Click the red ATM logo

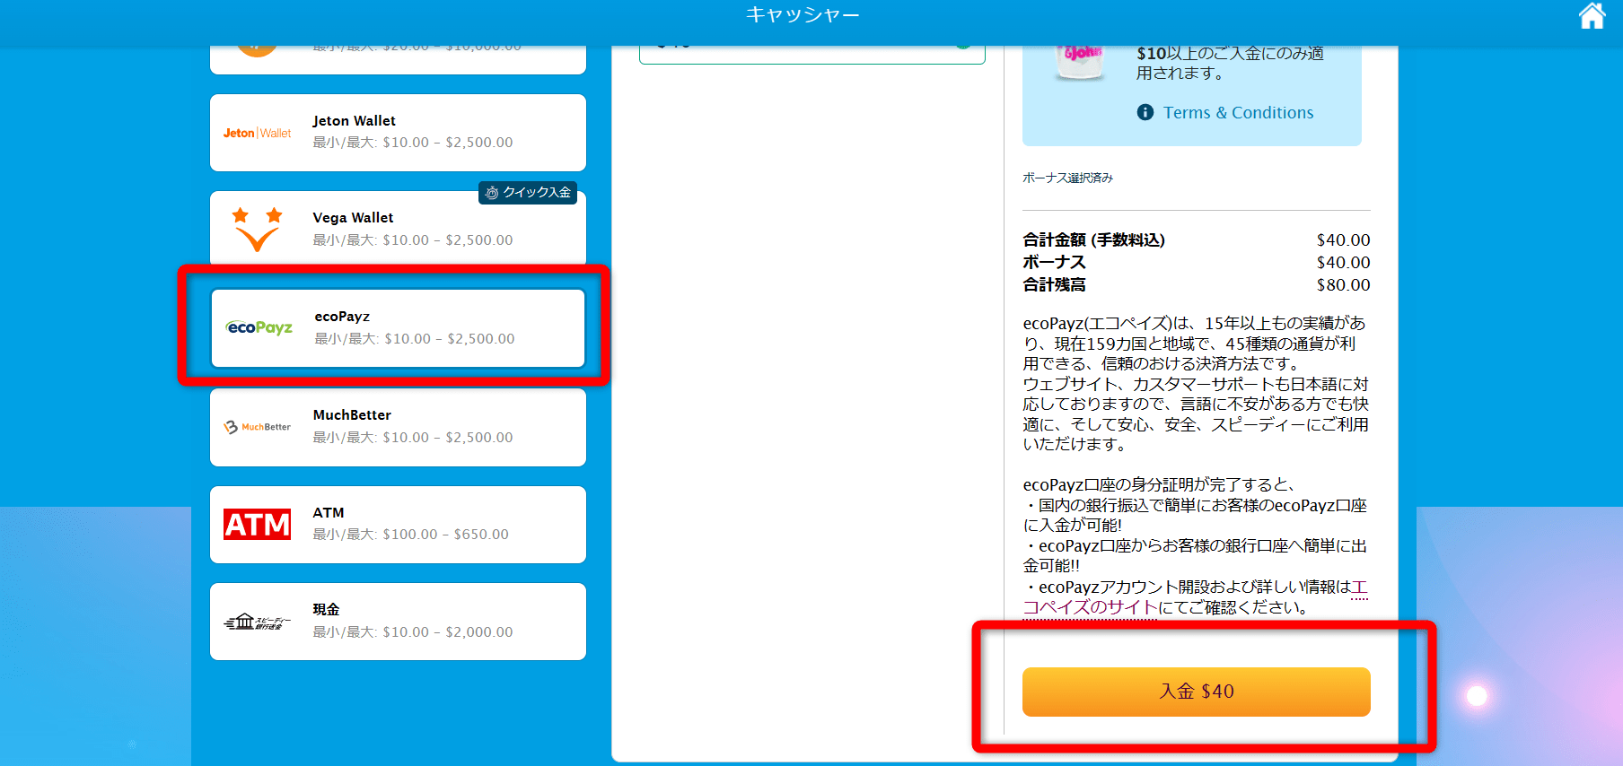(x=258, y=524)
